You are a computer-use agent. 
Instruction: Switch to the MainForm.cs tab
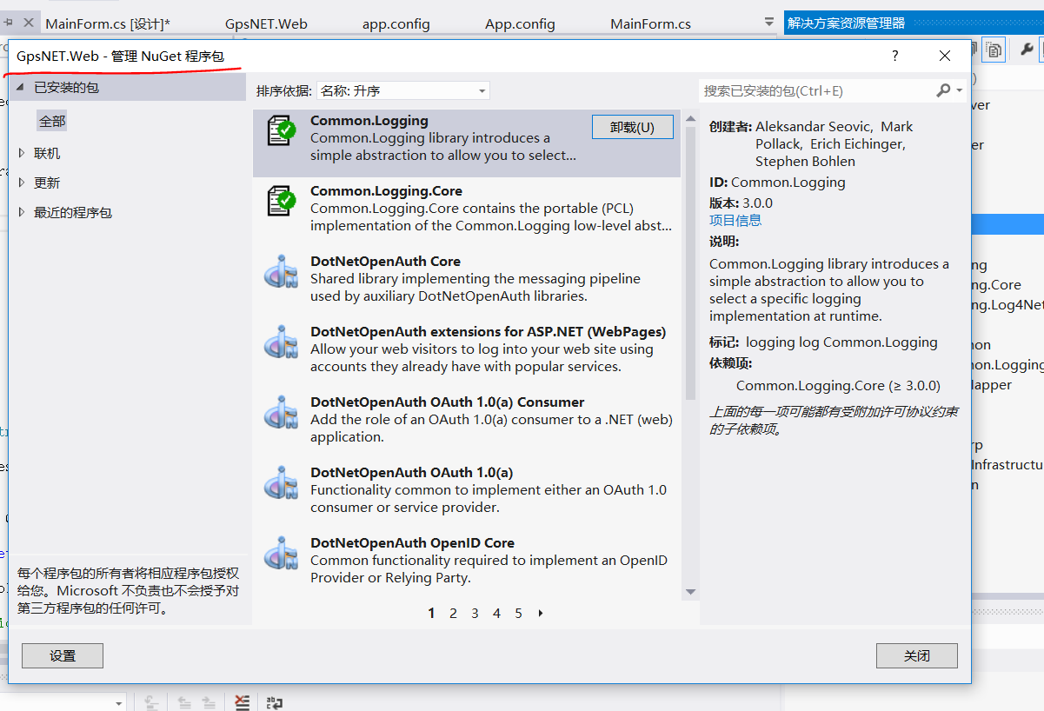[x=651, y=23]
